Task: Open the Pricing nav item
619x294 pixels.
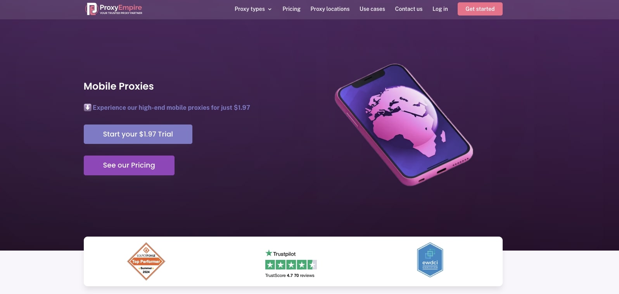Action: coord(292,9)
